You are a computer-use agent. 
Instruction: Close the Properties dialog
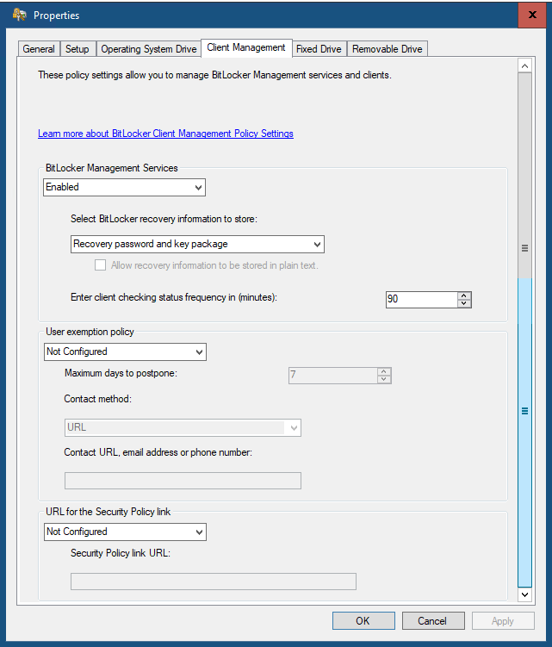click(532, 15)
